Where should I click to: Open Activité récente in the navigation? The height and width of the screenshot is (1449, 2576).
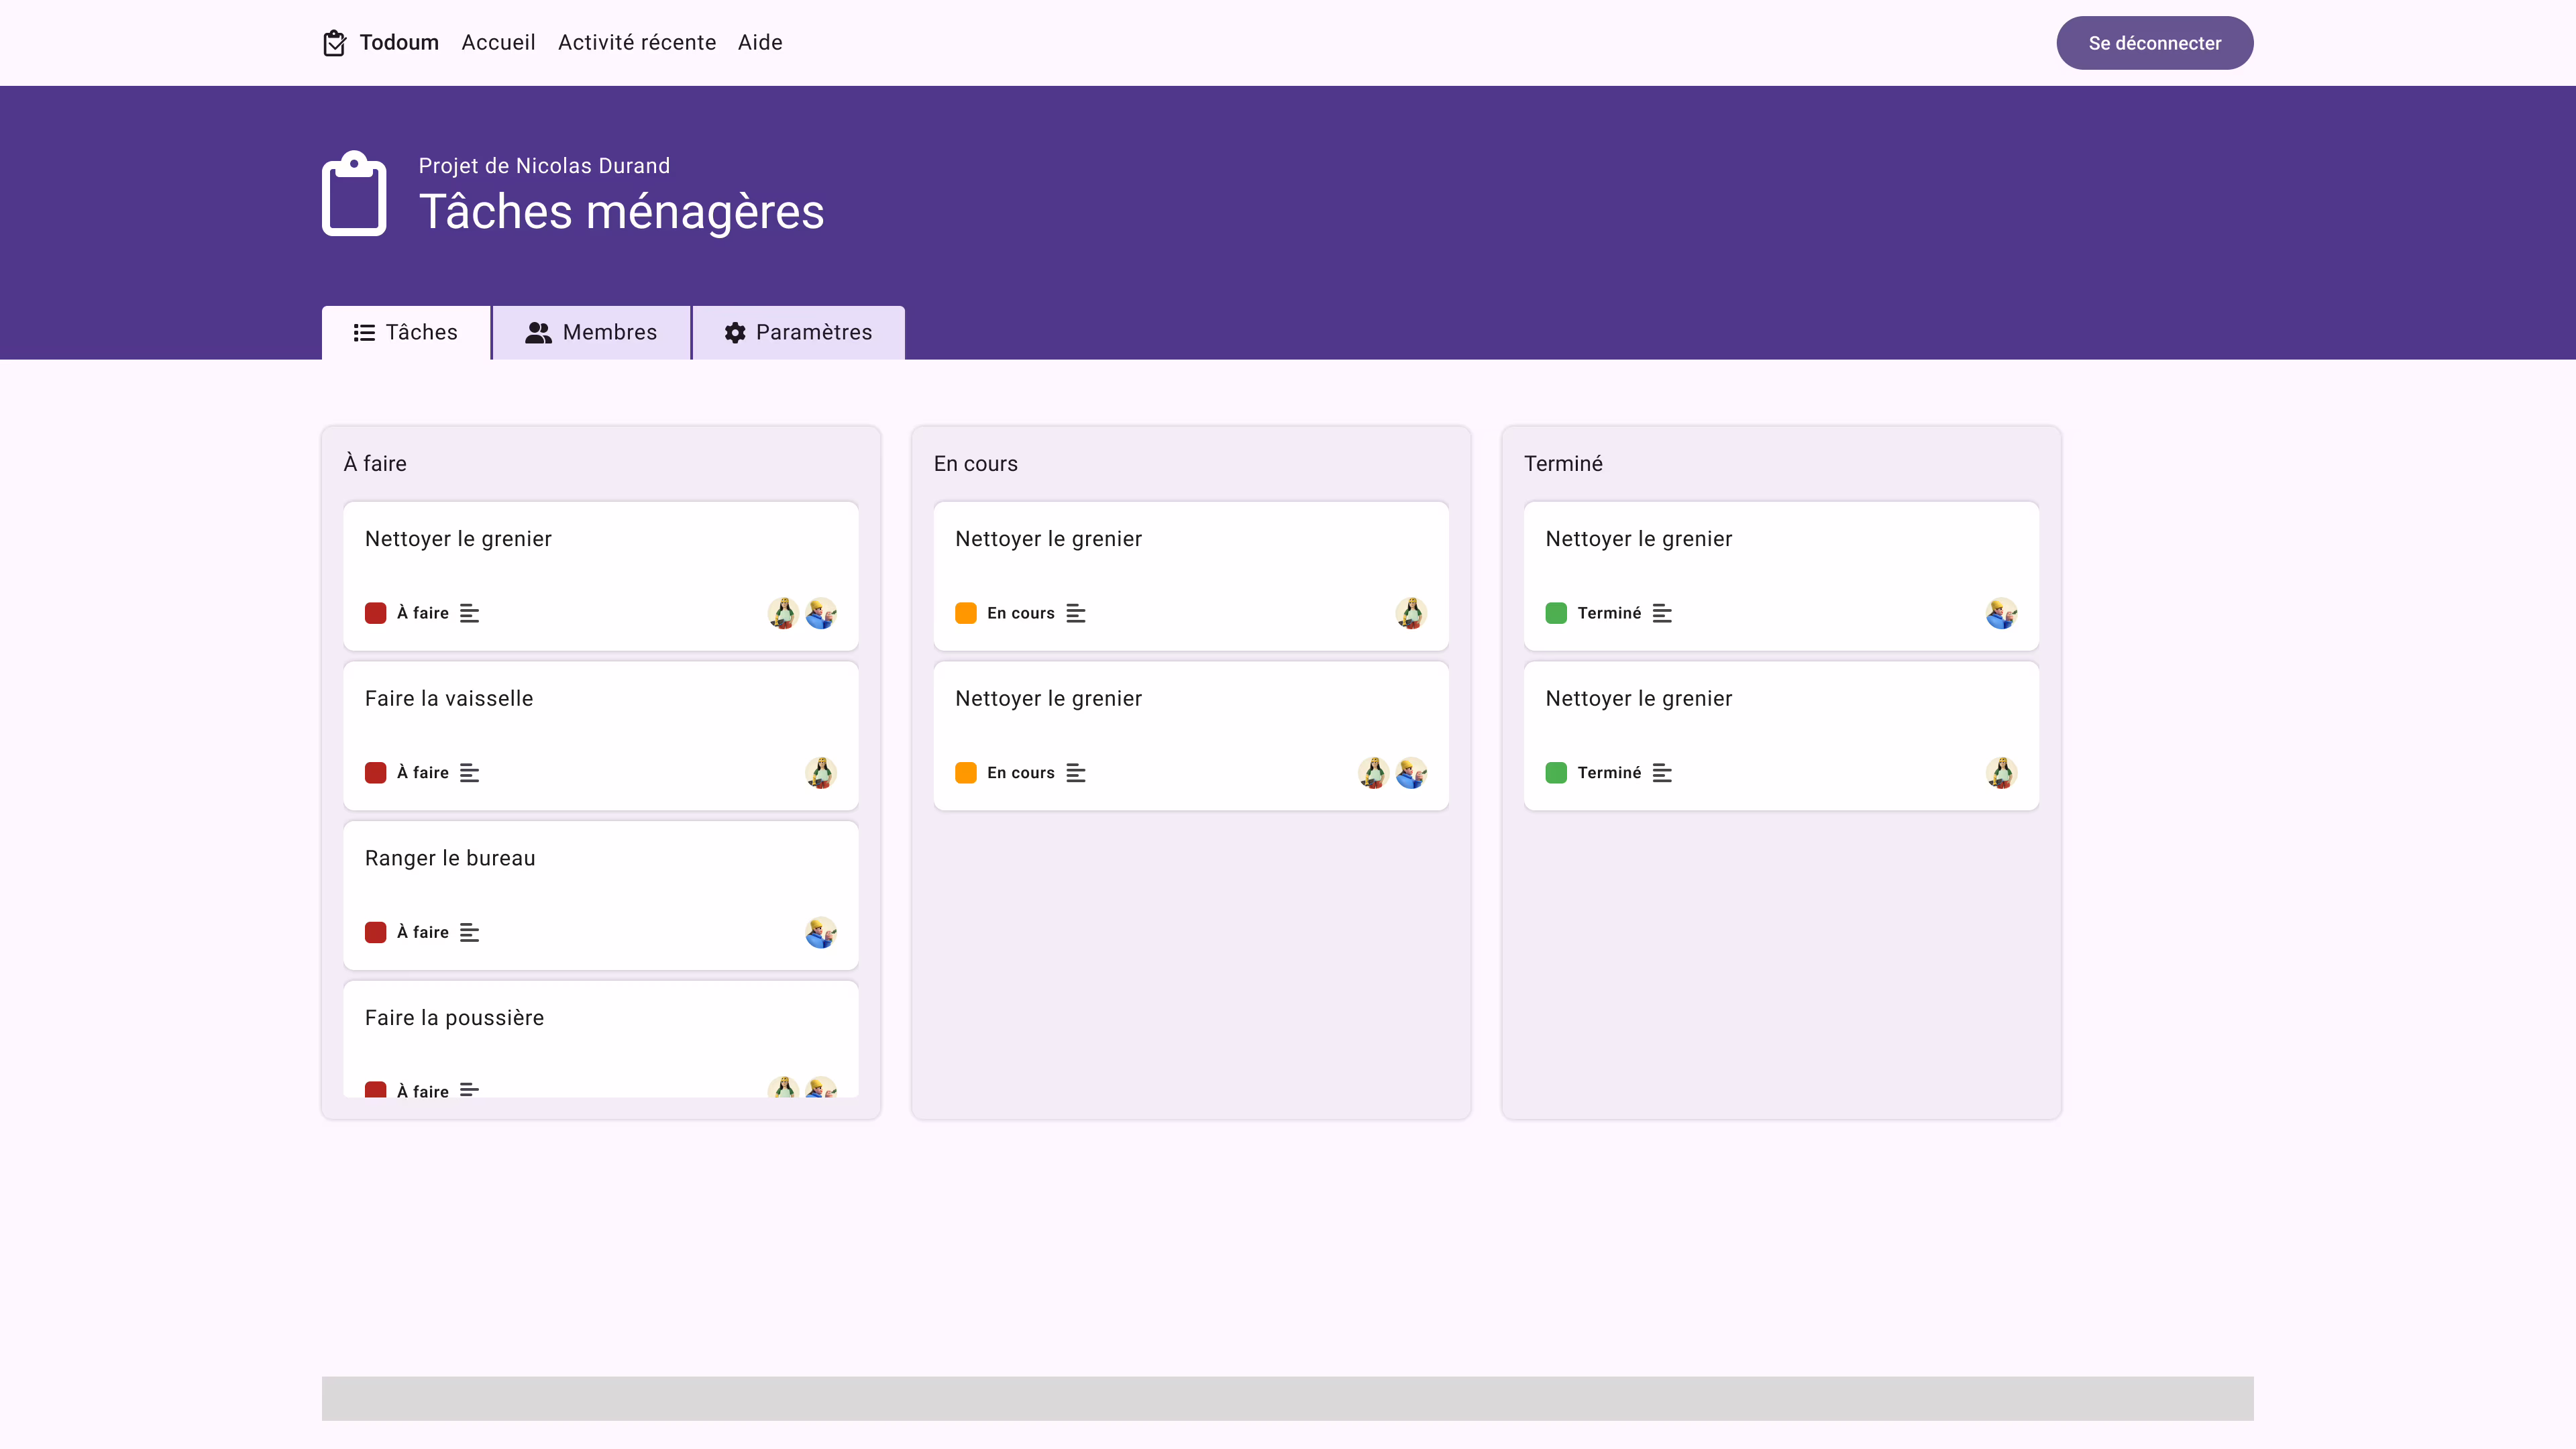tap(637, 43)
